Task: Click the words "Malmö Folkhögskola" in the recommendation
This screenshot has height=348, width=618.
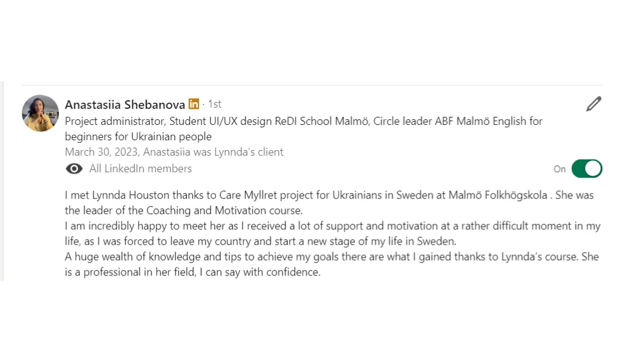Action: click(x=498, y=196)
